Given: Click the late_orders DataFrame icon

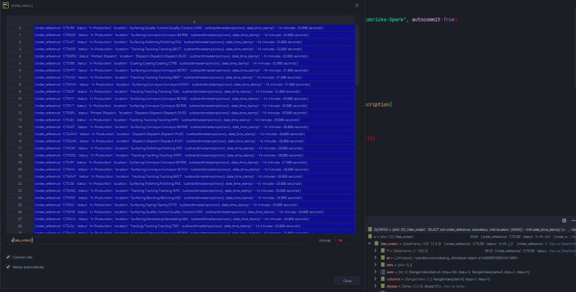Looking at the screenshot, I should pyautogui.click(x=377, y=244).
